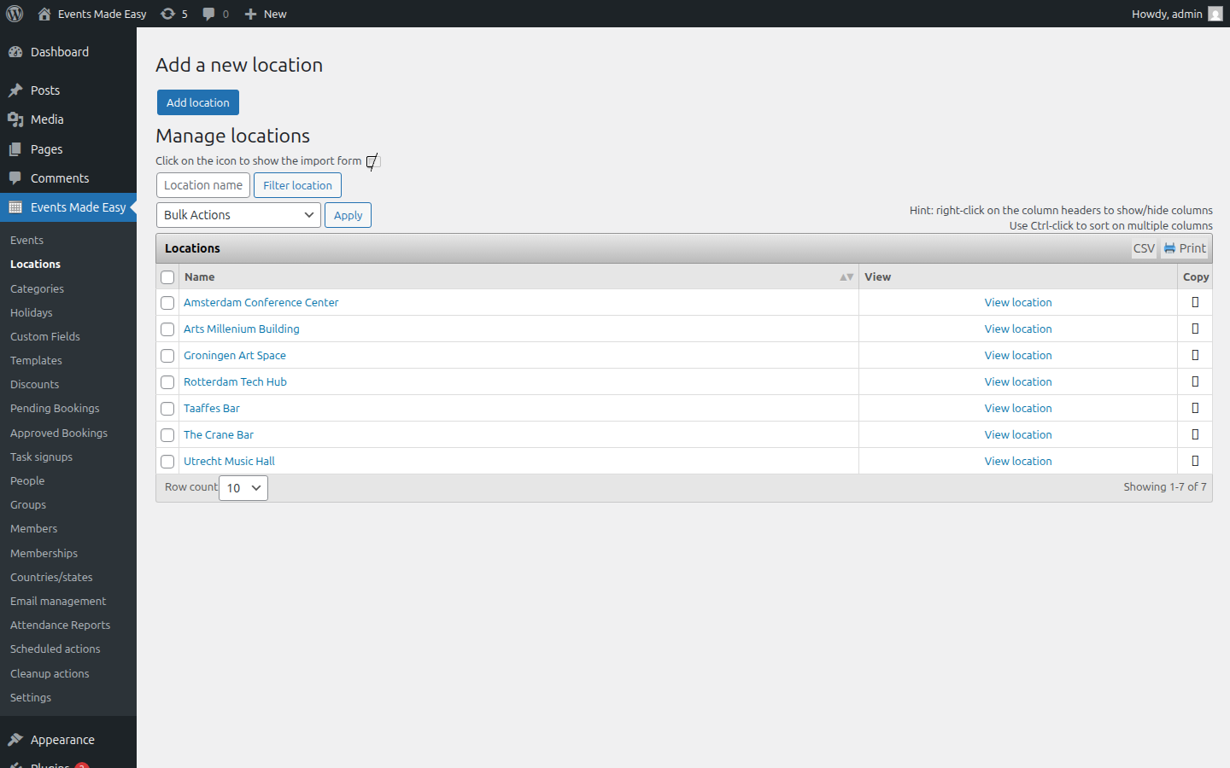The height and width of the screenshot is (768, 1230).
Task: Copy the Amsterdam Conference Center location
Action: (1194, 302)
